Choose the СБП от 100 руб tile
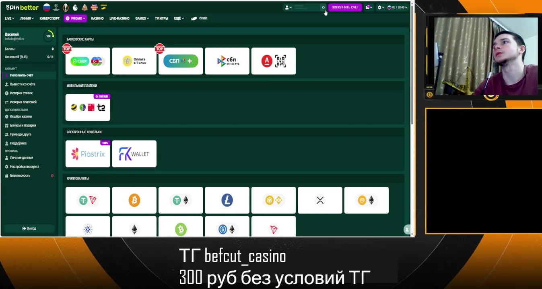This screenshot has width=542, height=289. click(x=227, y=61)
